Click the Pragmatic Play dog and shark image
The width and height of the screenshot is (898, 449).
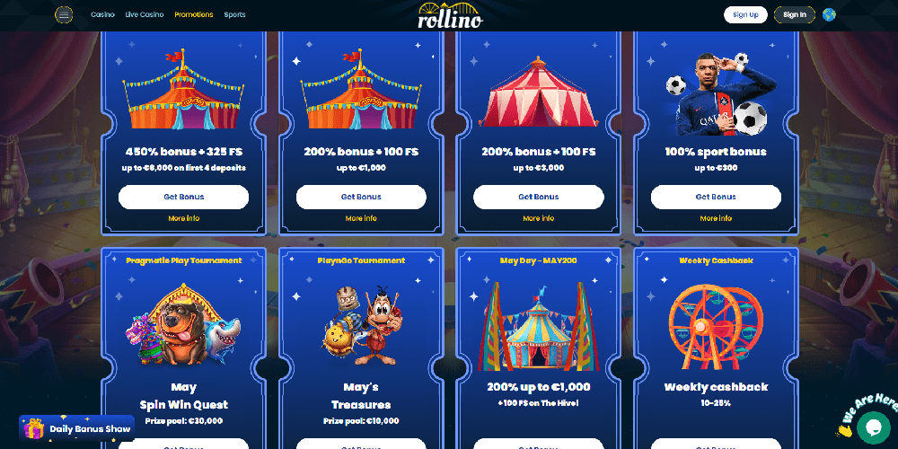[183, 325]
